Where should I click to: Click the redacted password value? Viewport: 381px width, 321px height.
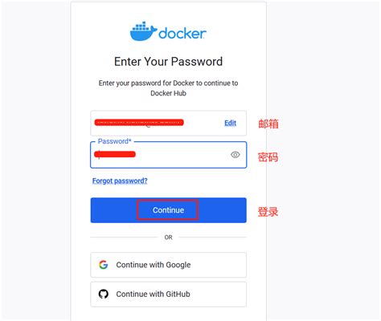tap(115, 154)
